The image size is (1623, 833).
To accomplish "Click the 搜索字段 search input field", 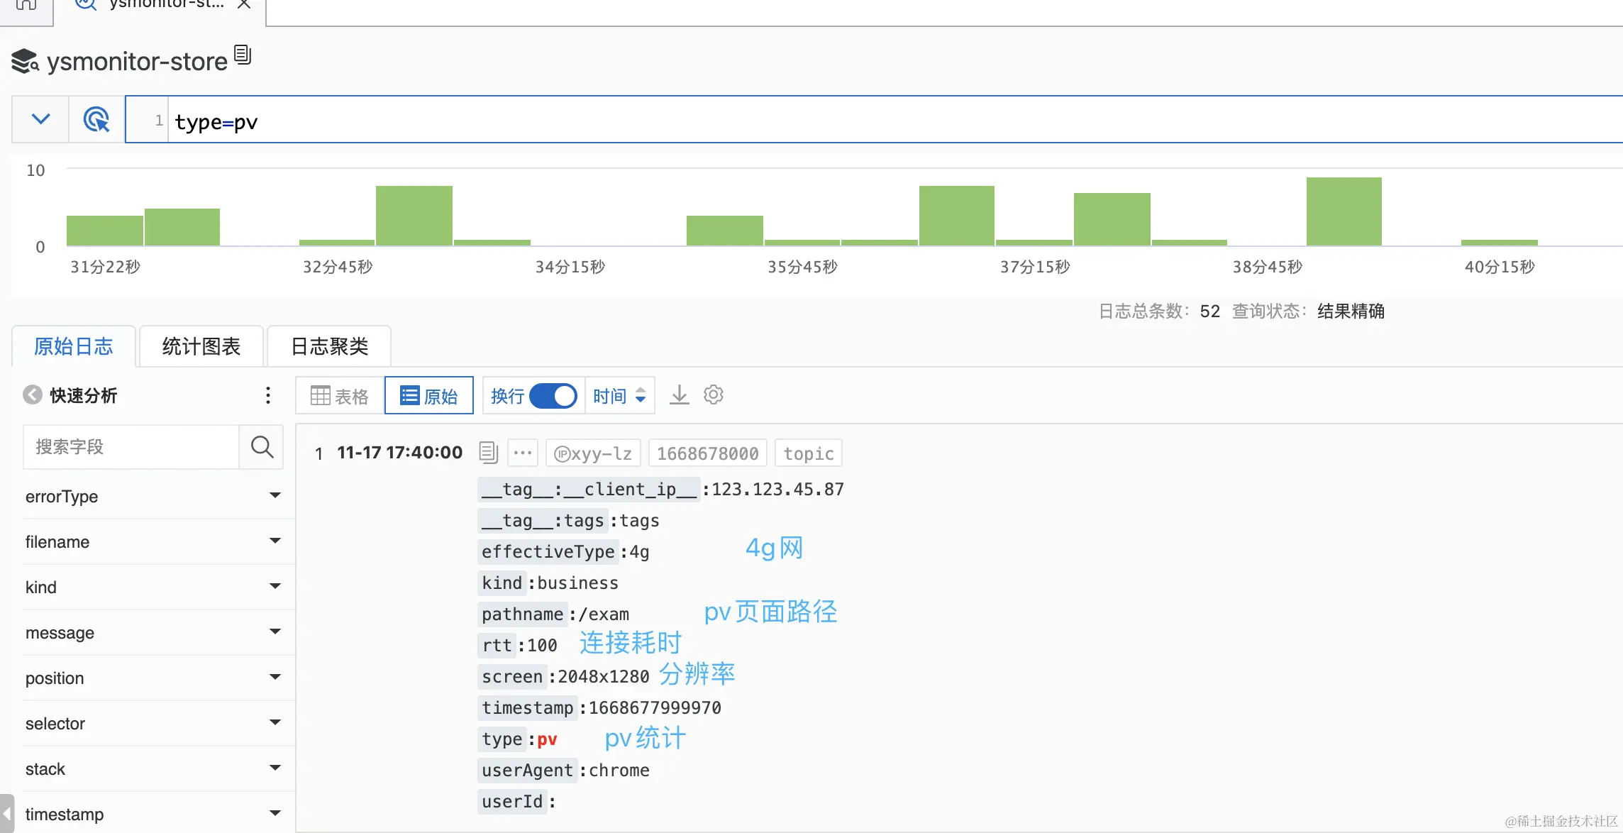I will 131,447.
